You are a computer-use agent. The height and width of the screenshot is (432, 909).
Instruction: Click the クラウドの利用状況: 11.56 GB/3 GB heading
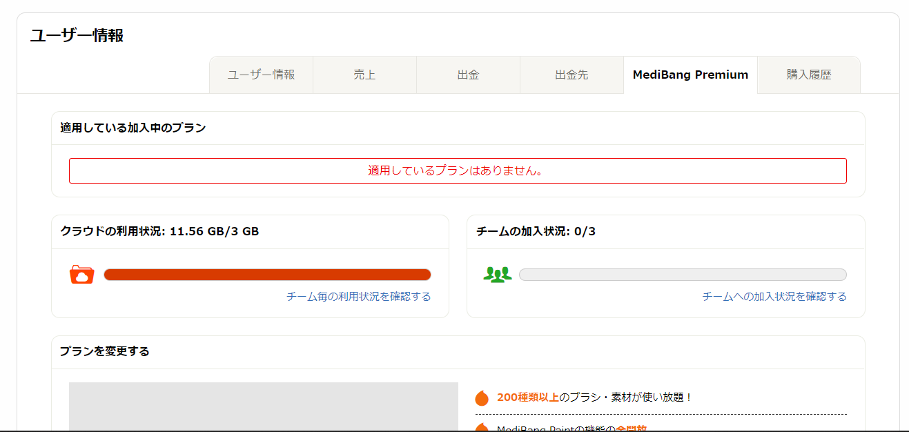pyautogui.click(x=159, y=231)
